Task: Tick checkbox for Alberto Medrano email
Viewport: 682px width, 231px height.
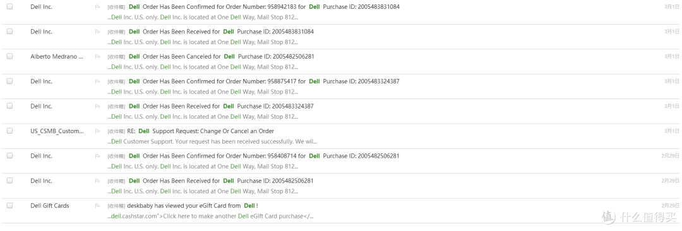Action: pyautogui.click(x=10, y=56)
